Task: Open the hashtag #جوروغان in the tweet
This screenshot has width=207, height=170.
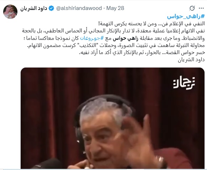Action: point(92,38)
